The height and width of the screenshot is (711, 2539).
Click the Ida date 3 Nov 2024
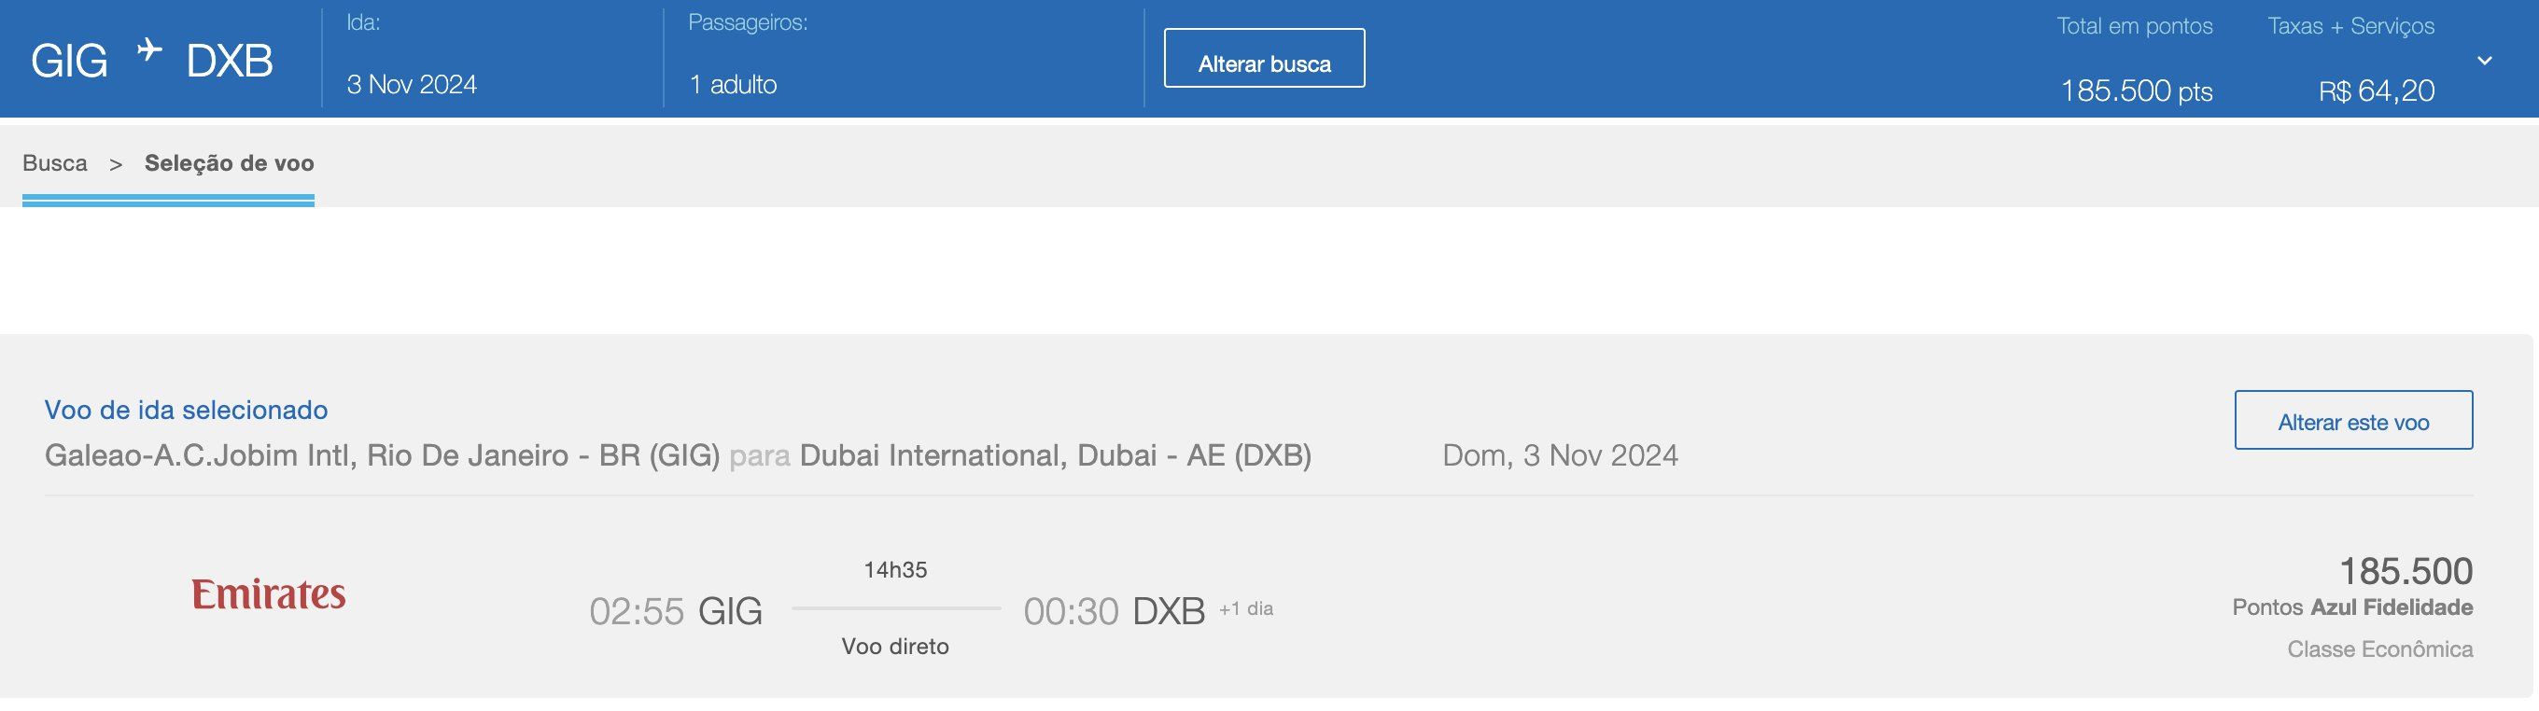411,85
